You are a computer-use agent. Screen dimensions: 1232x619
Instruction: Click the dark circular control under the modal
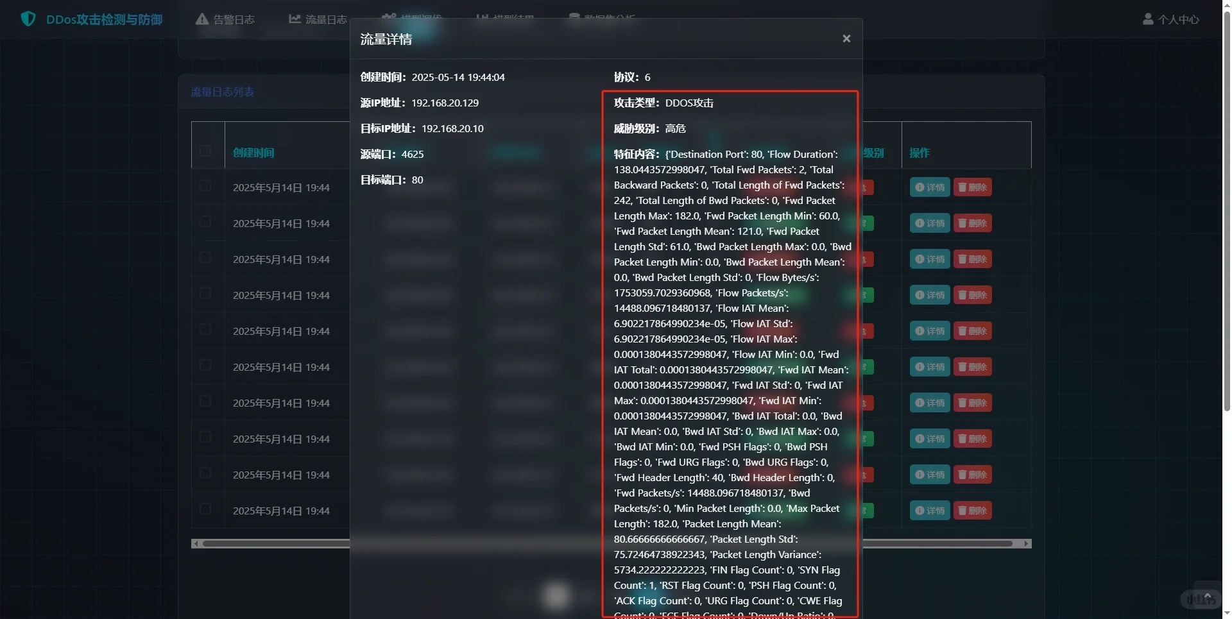(556, 595)
